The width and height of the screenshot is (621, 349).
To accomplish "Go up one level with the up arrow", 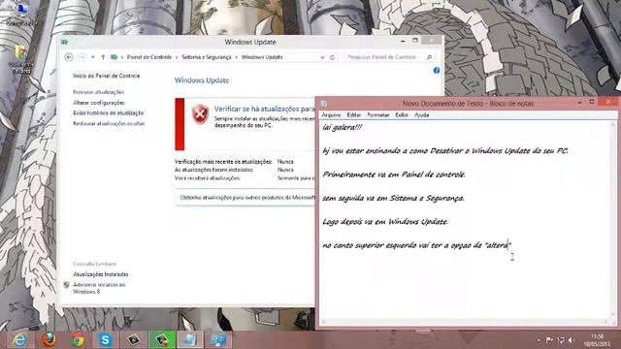I will (103, 57).
